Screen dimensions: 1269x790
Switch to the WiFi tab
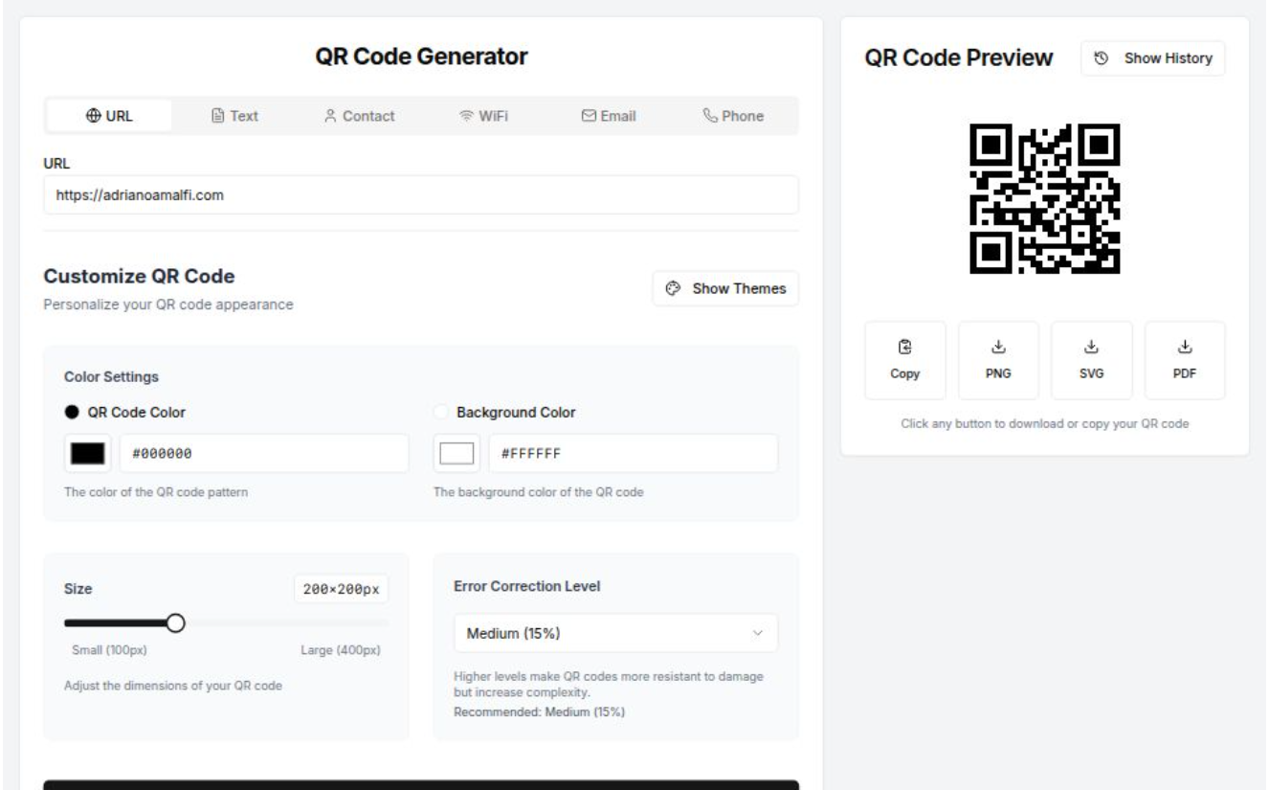point(483,116)
